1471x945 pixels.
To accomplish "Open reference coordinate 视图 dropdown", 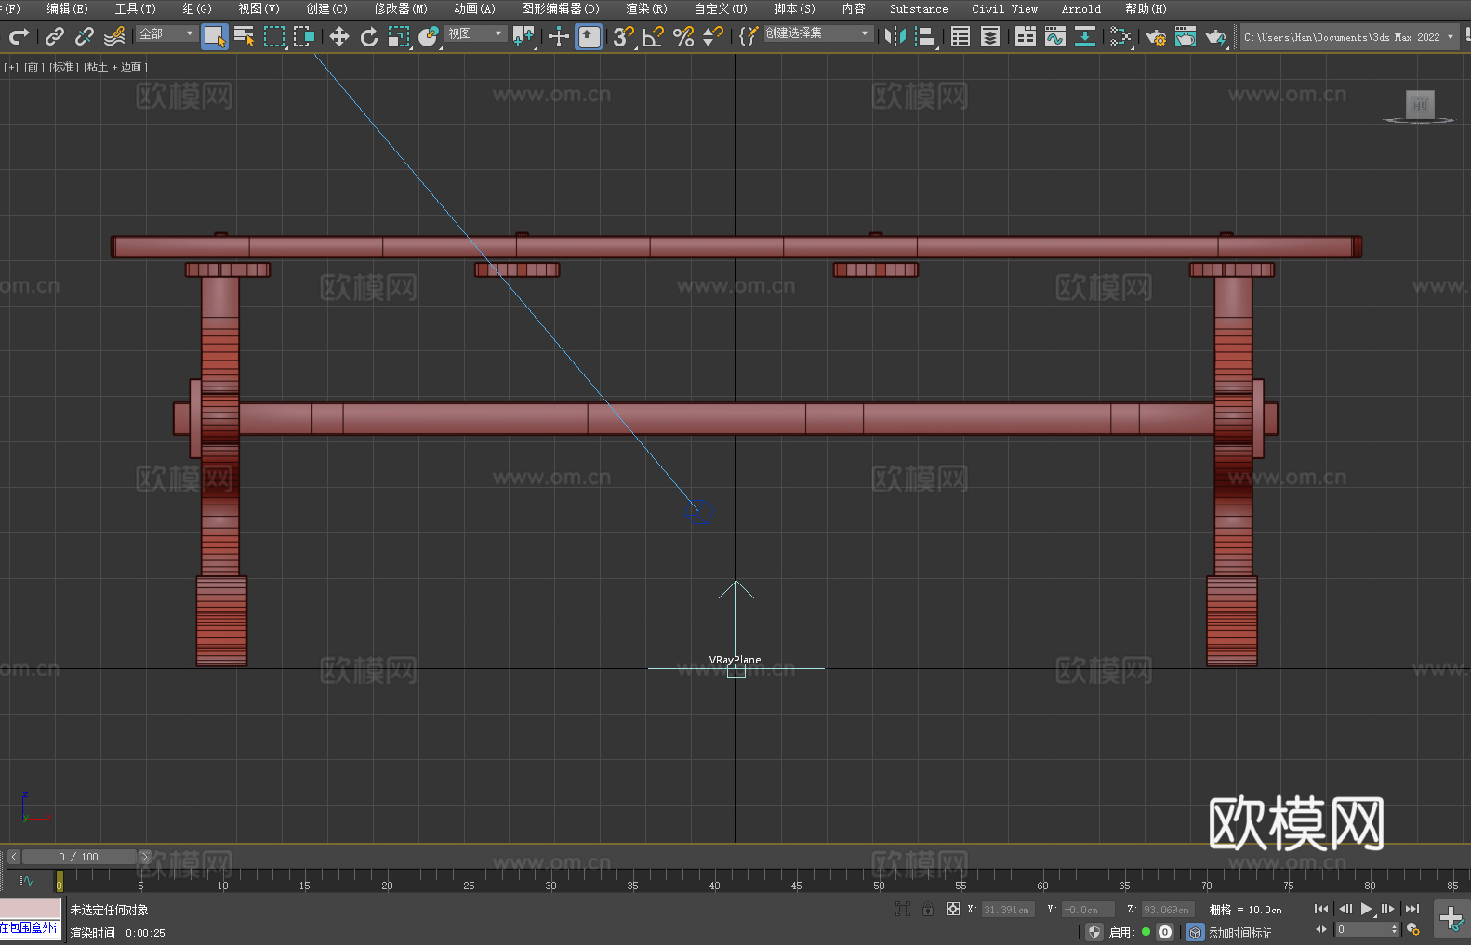I will 475,33.
